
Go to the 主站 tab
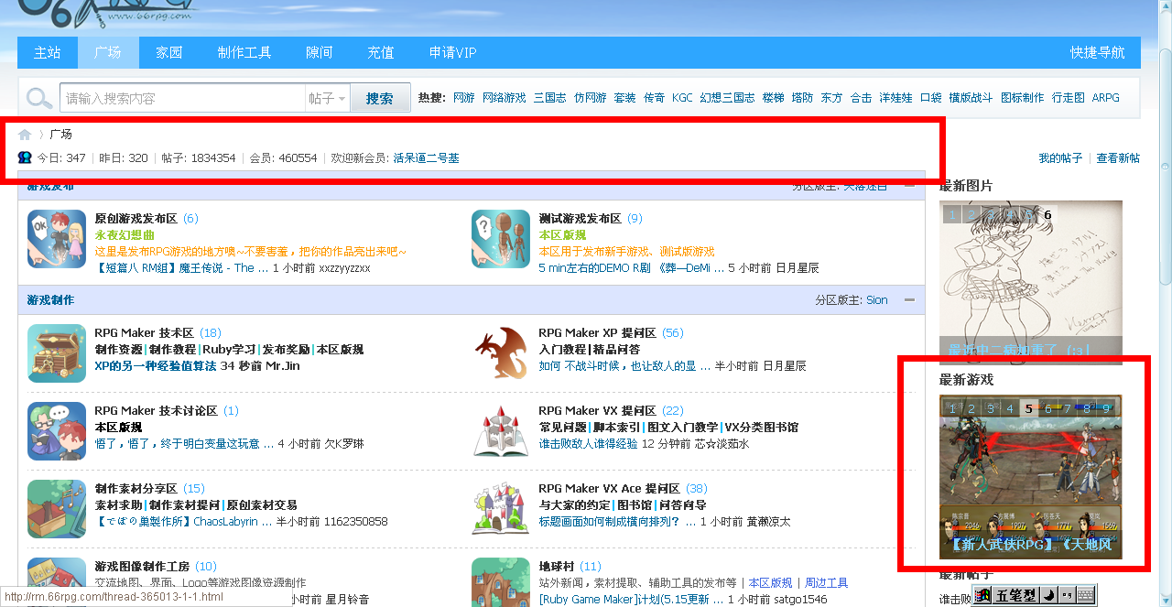pyautogui.click(x=48, y=52)
